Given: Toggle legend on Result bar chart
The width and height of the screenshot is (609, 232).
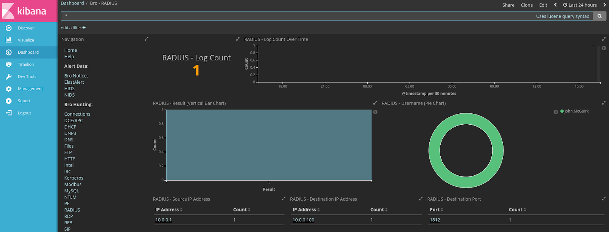Looking at the screenshot, I should tap(375, 112).
